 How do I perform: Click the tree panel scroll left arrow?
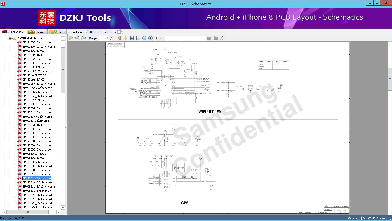pos(4,212)
